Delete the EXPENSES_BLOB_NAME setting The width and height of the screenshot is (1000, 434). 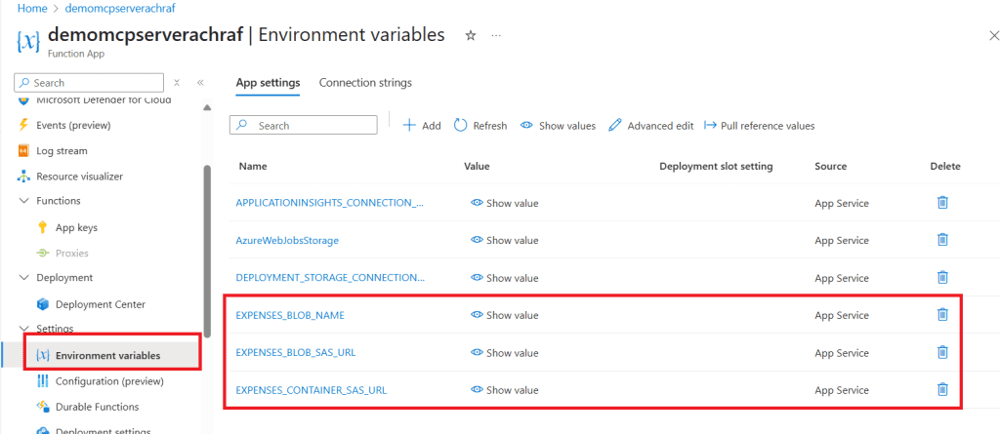942,315
